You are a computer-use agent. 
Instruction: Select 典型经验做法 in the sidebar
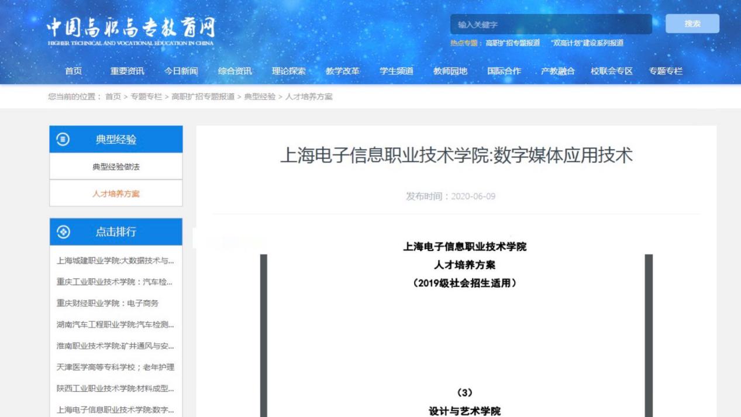pos(116,167)
